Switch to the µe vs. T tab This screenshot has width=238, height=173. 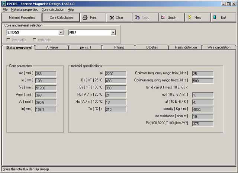86,47
